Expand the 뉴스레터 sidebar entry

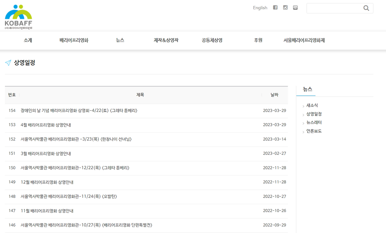tap(313, 122)
